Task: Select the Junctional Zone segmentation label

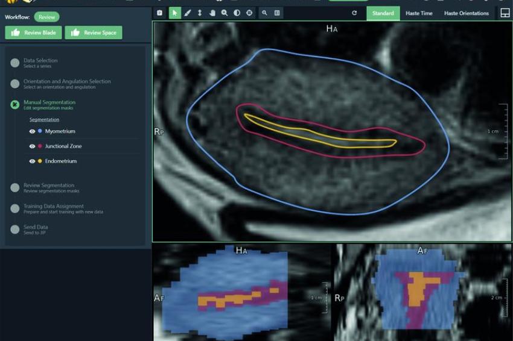Action: 63,146
